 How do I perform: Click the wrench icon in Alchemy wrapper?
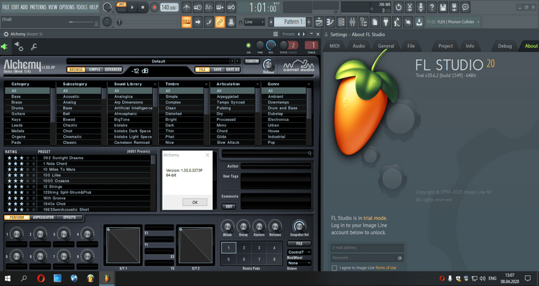33,47
